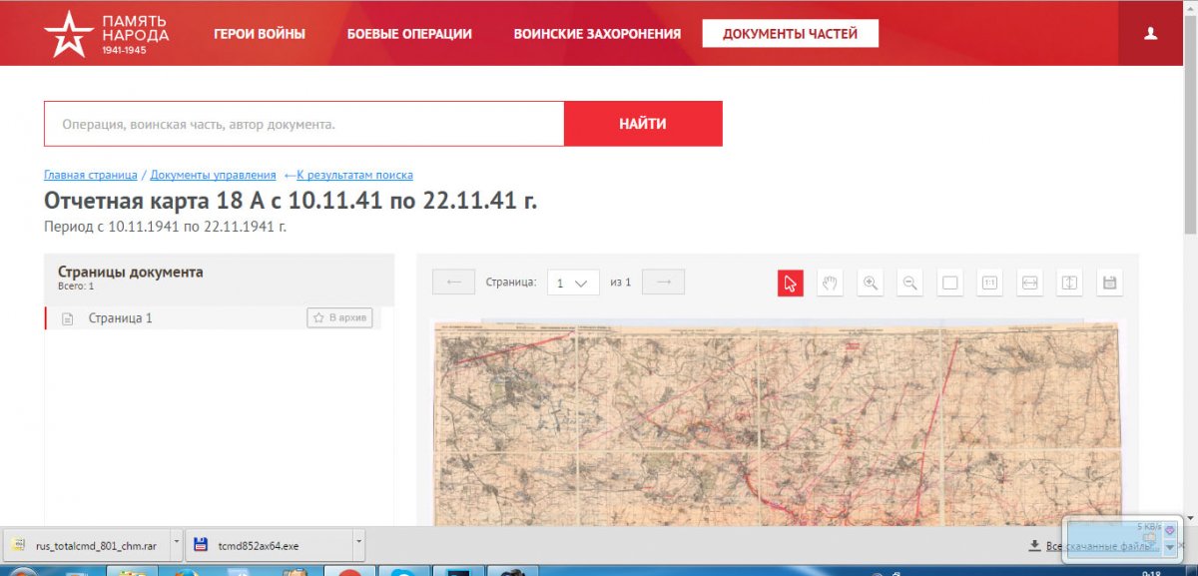Add page to archive with В архив
1198x576 pixels.
tap(339, 318)
